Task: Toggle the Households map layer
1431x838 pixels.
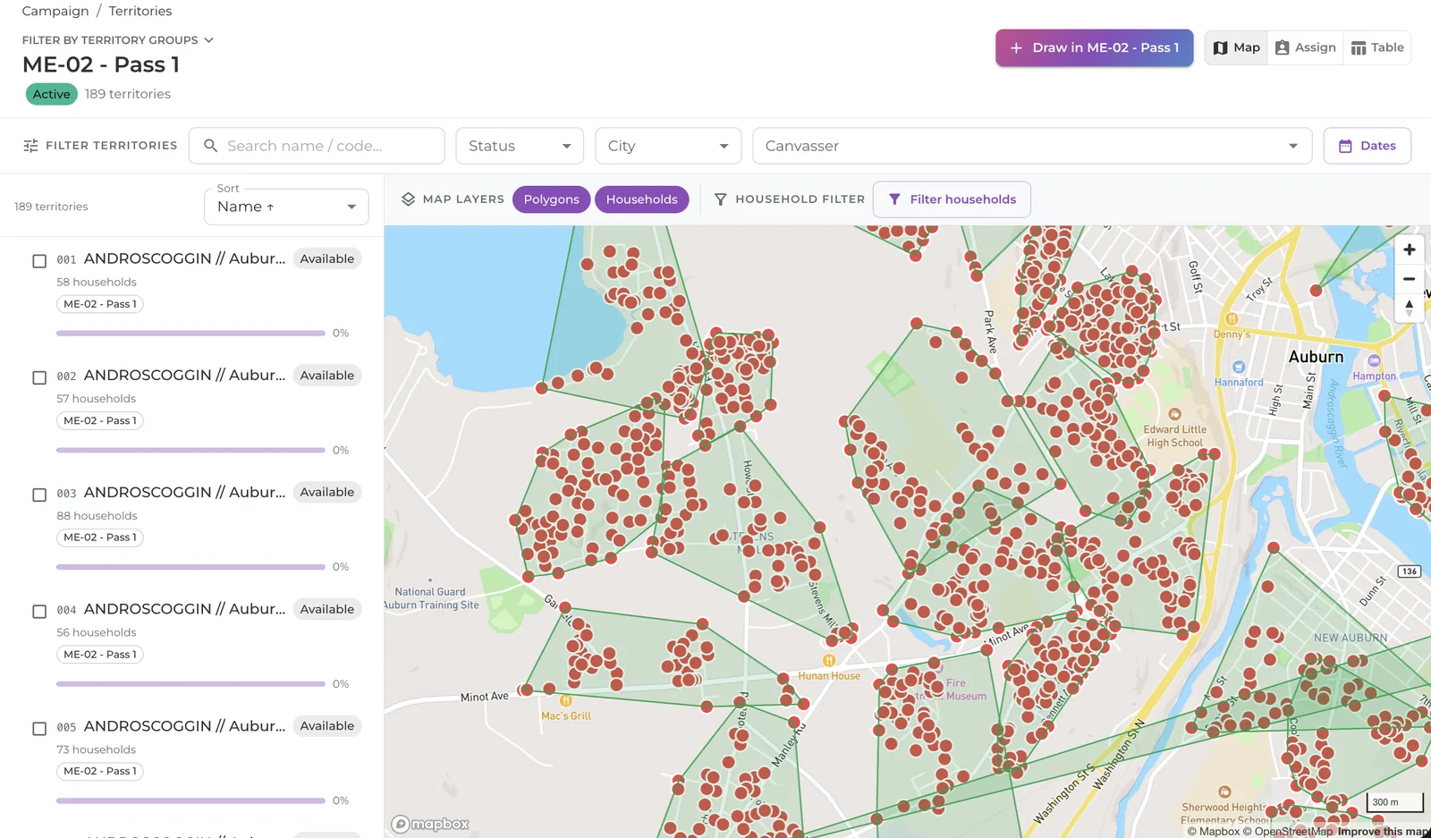Action: 641,199
